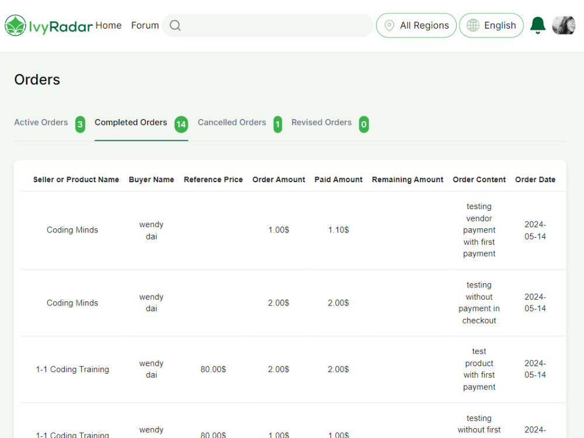Go to Home page
Viewport: 584px width, 438px height.
click(109, 25)
